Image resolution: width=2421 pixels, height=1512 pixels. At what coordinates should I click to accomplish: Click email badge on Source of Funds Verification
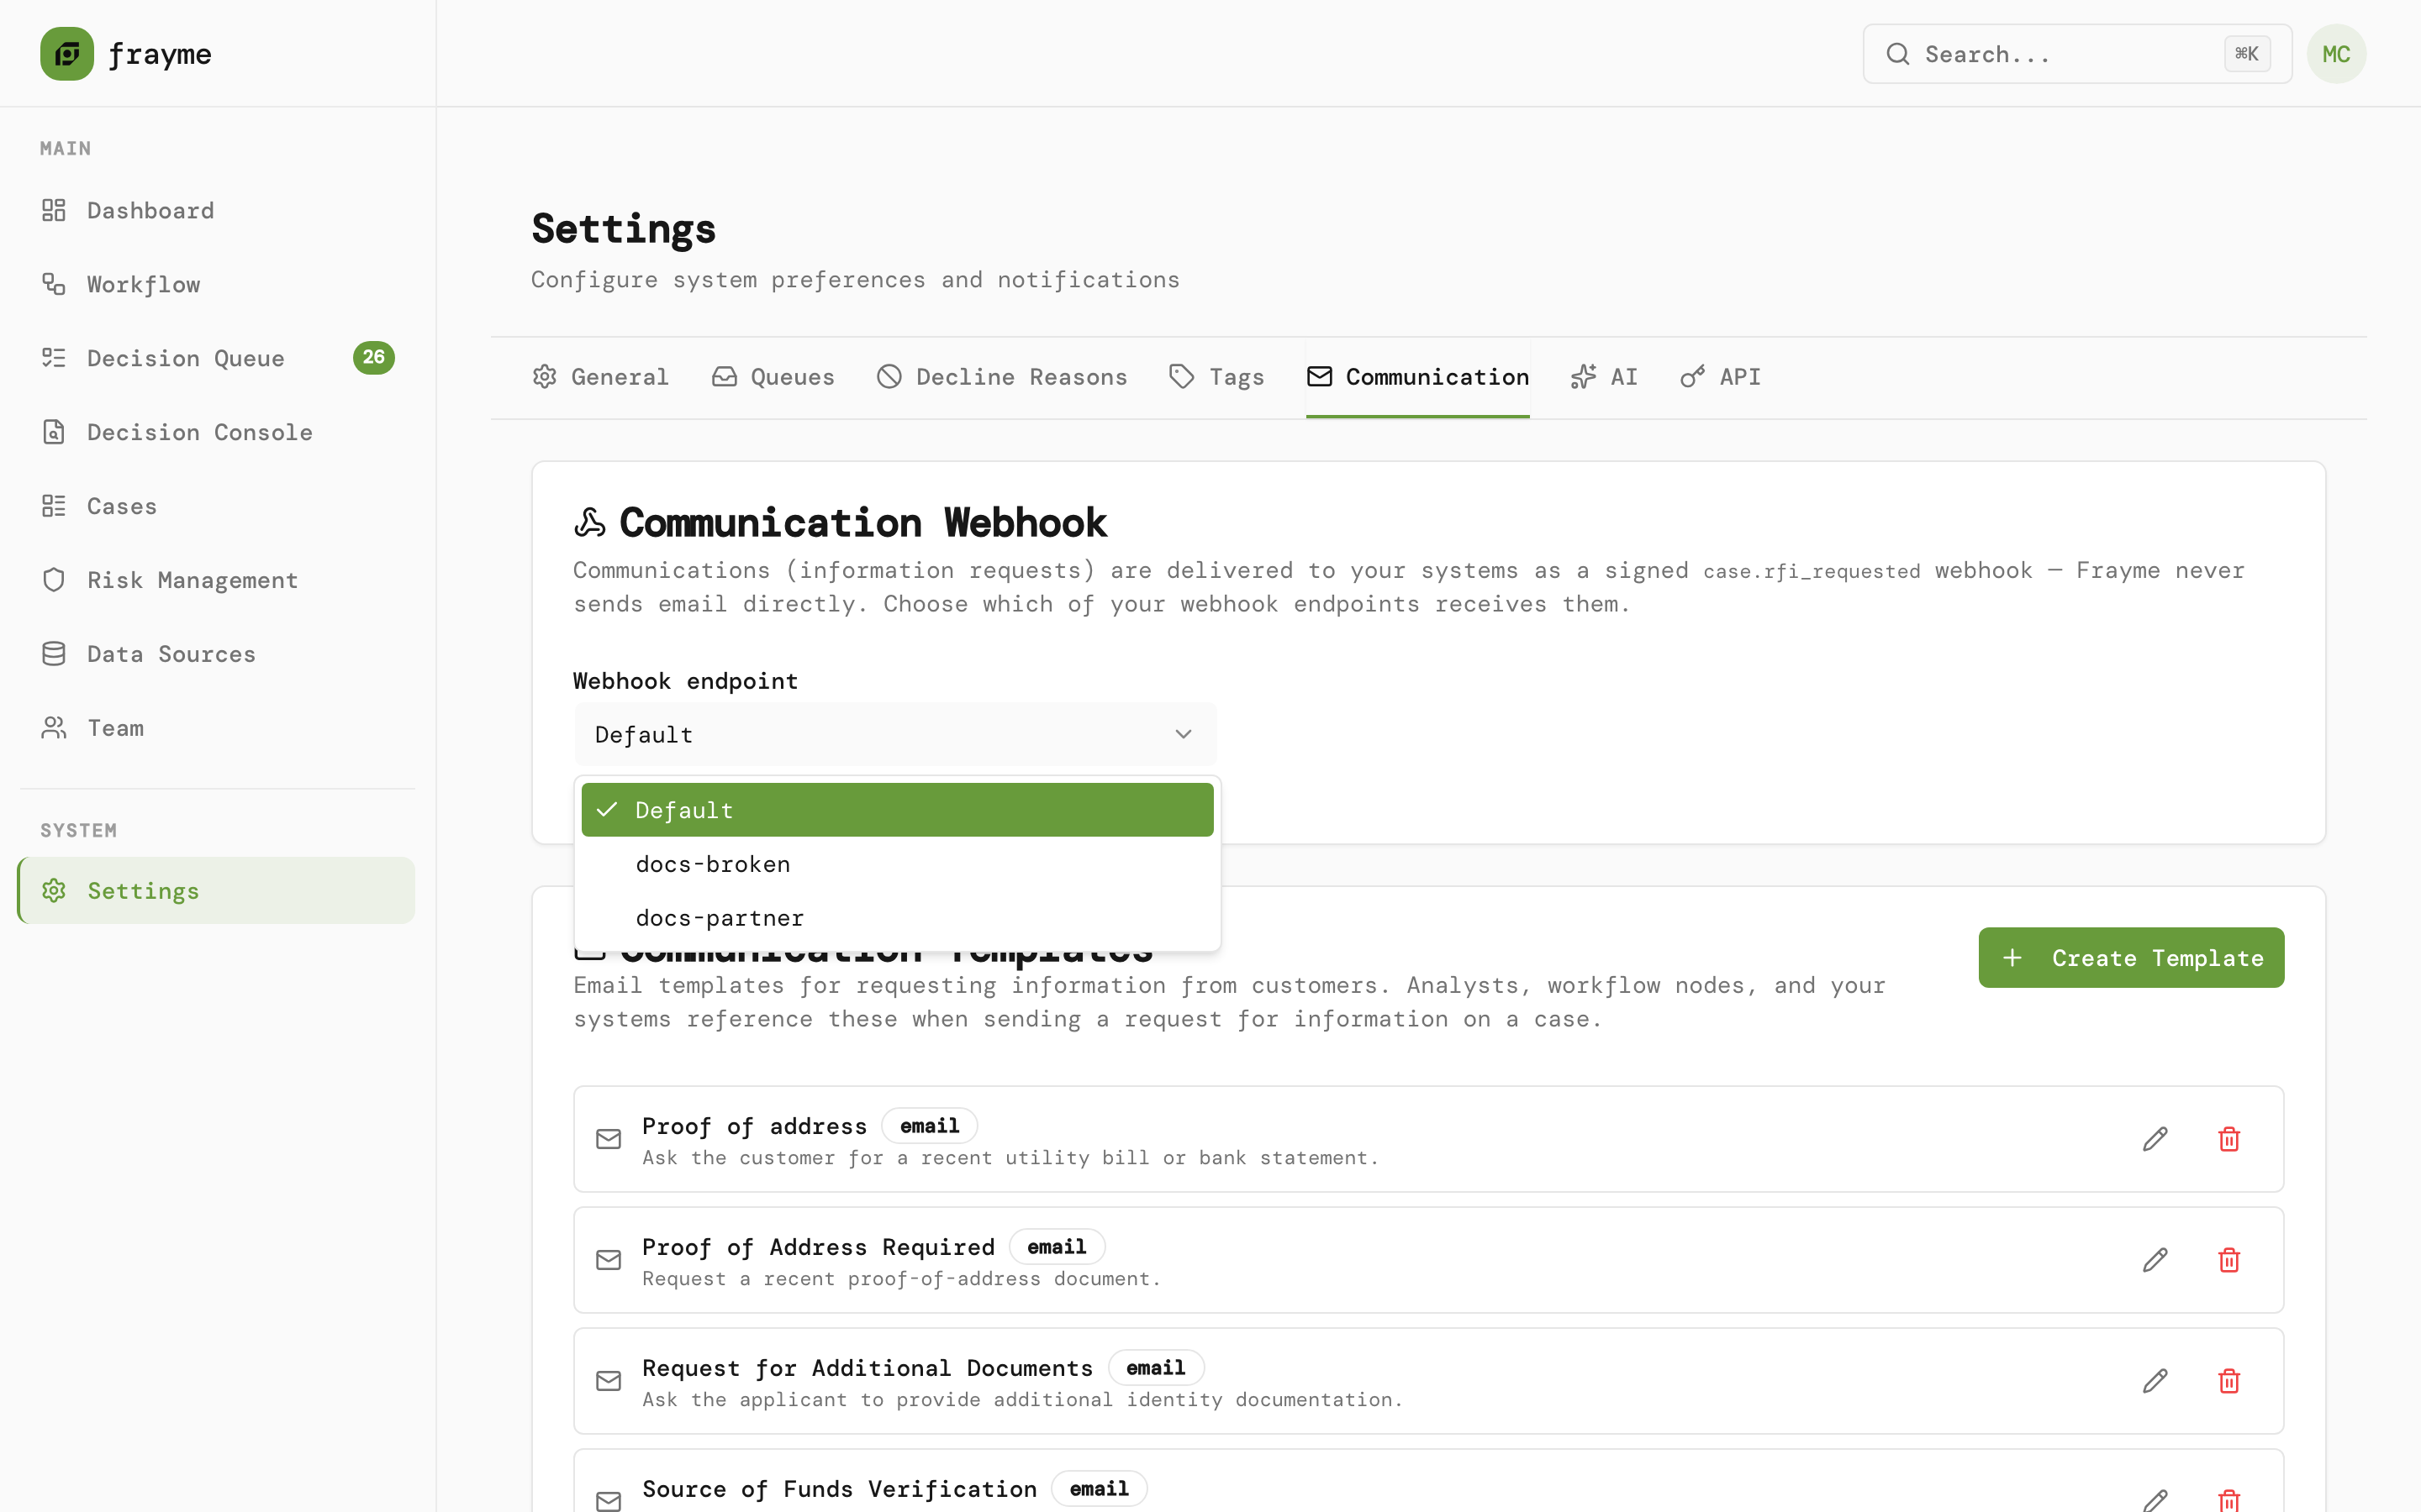pos(1100,1489)
